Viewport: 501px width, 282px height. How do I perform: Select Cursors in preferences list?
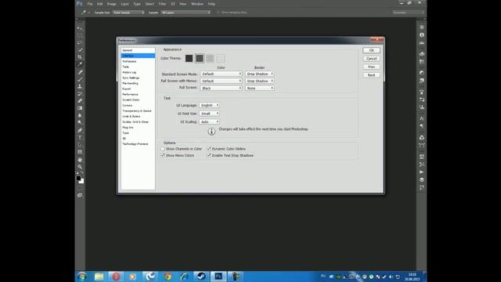click(x=138, y=105)
